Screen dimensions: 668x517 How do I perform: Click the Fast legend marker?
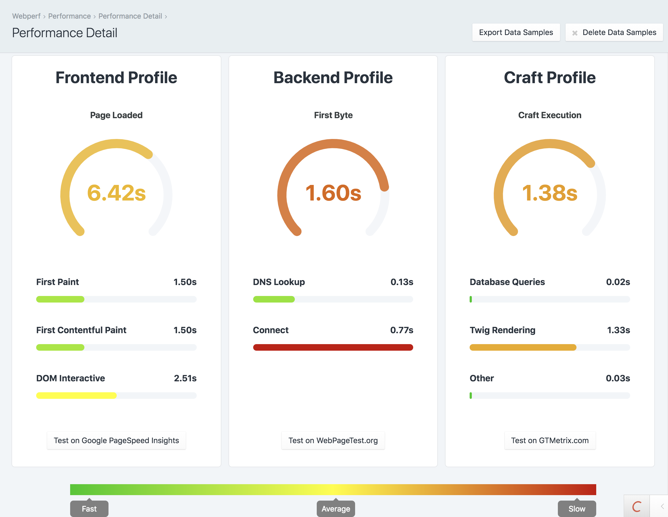(x=89, y=509)
